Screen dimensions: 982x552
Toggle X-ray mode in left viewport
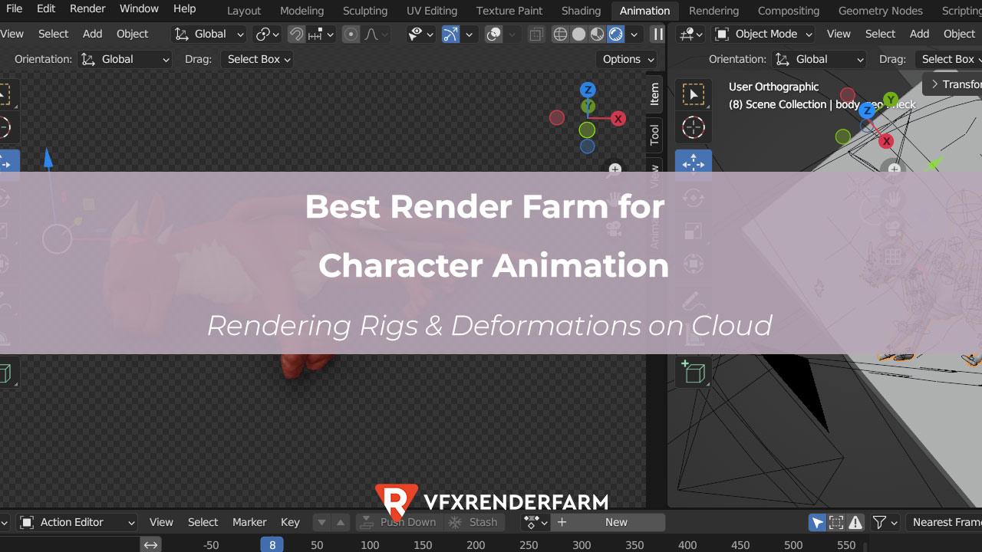tap(536, 34)
